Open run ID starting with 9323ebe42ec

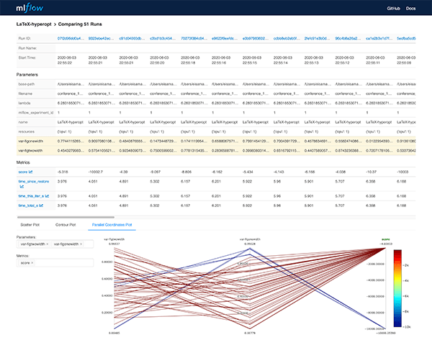101,39
